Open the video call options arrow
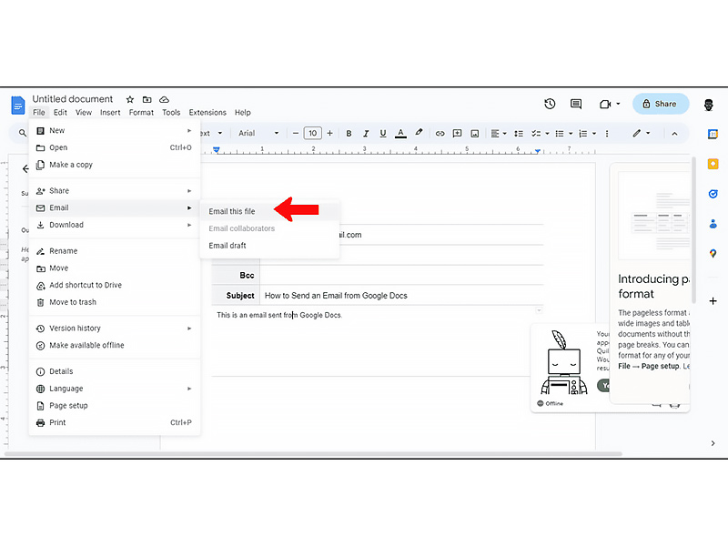The width and height of the screenshot is (728, 546). pyautogui.click(x=618, y=104)
